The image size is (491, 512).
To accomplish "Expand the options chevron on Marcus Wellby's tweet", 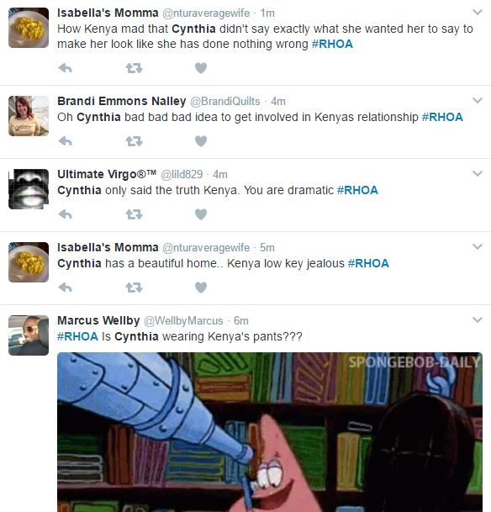I will coord(478,319).
